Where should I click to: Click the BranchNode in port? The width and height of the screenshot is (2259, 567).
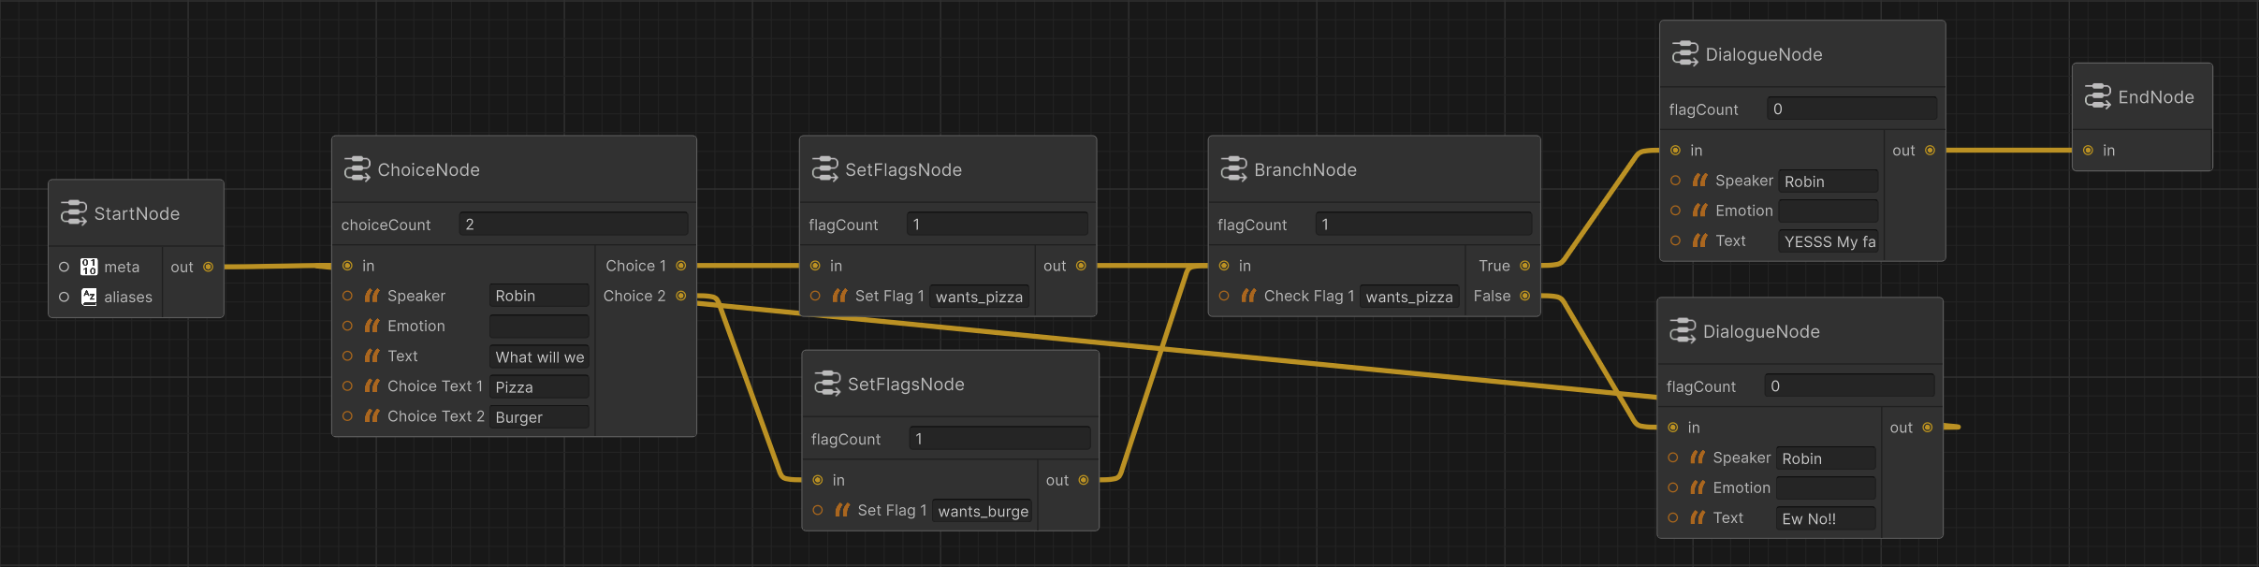[1224, 266]
